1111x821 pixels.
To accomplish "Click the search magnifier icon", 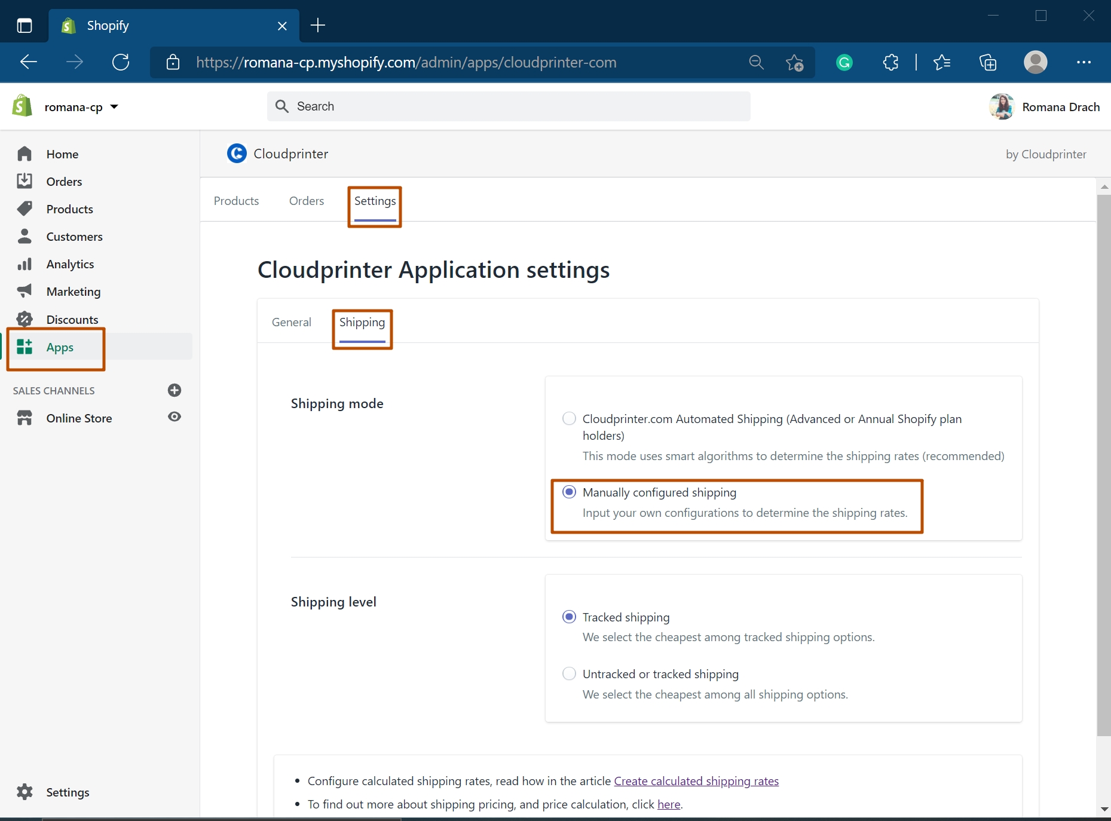I will tap(281, 106).
